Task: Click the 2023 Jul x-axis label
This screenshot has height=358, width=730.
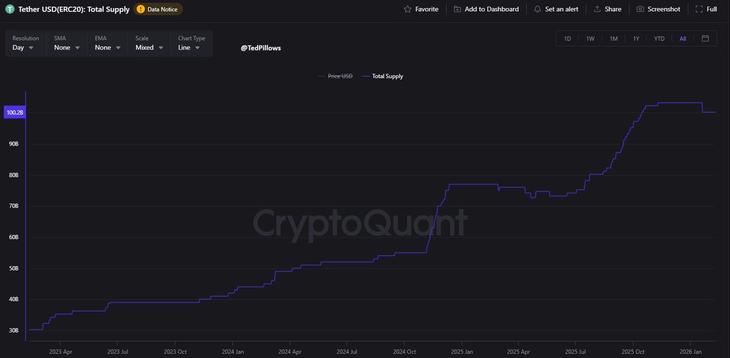Action: [118, 351]
